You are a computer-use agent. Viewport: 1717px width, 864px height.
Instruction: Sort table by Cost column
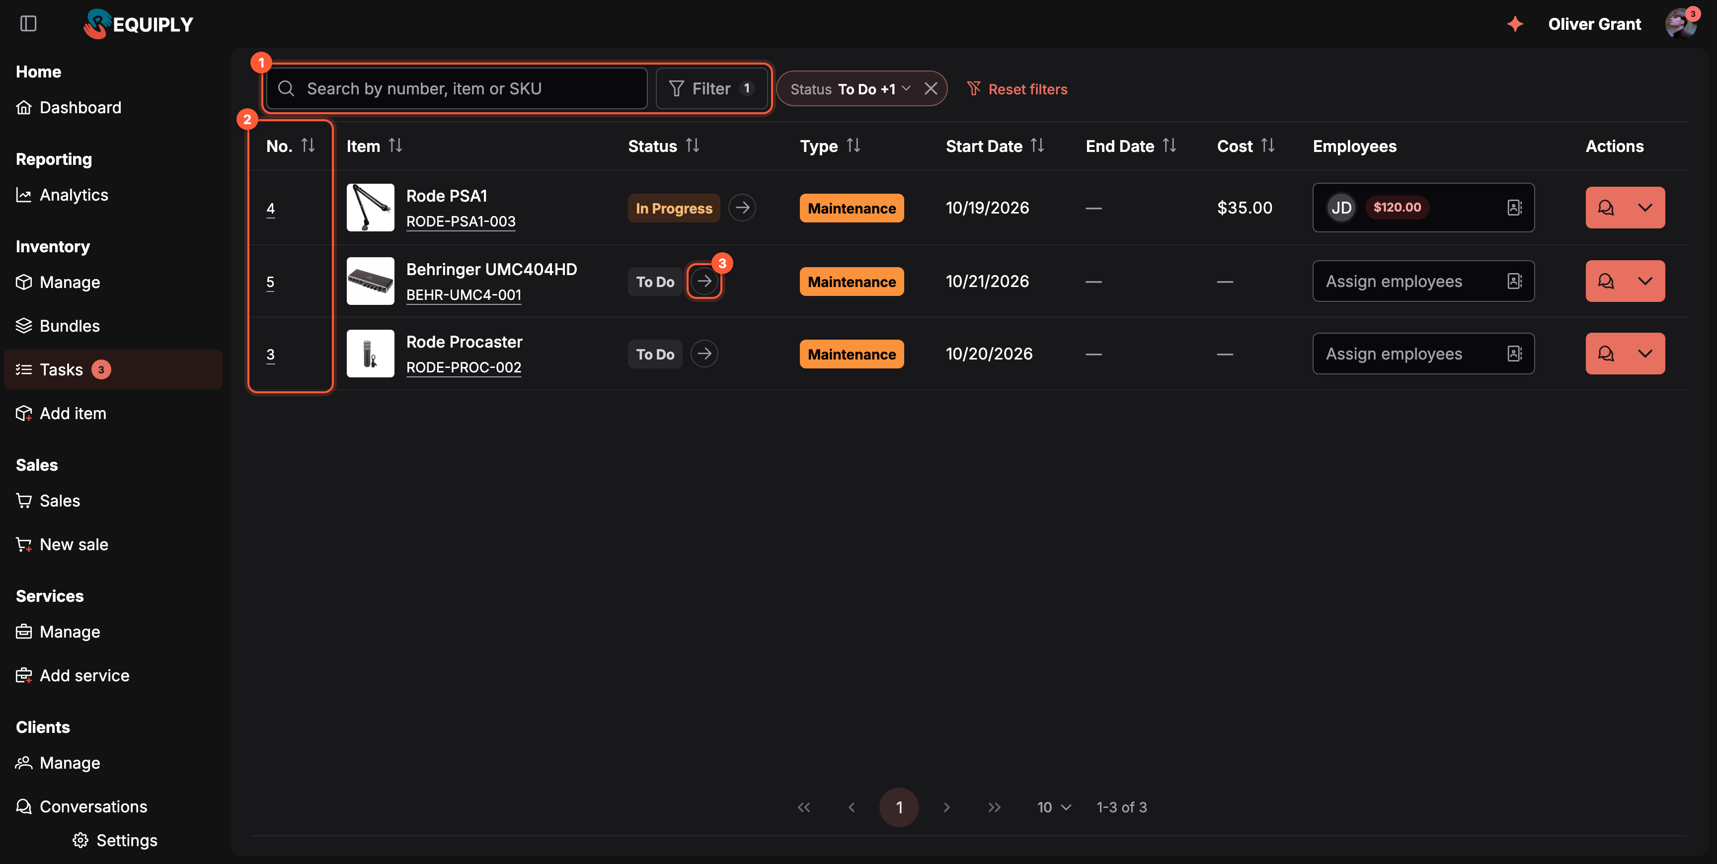point(1268,145)
